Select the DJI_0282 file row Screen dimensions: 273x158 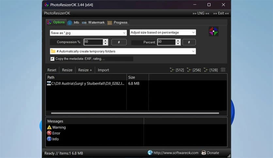pyautogui.click(x=86, y=84)
